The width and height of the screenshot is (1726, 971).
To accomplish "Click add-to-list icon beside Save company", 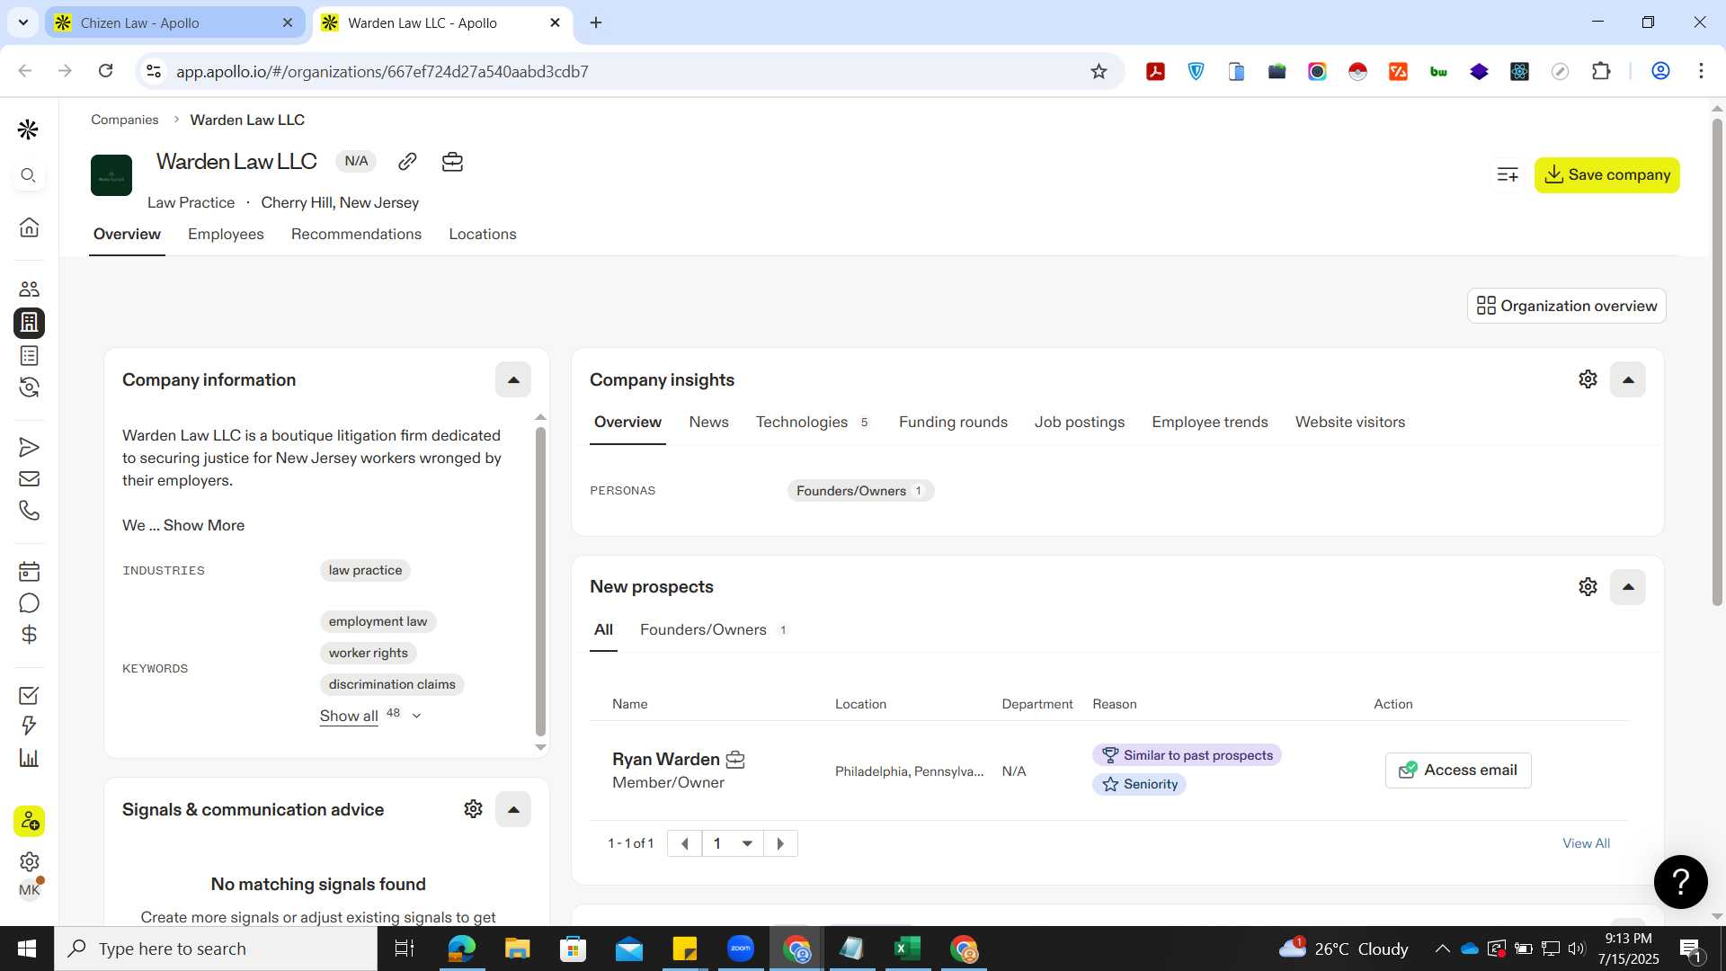I will point(1508,174).
